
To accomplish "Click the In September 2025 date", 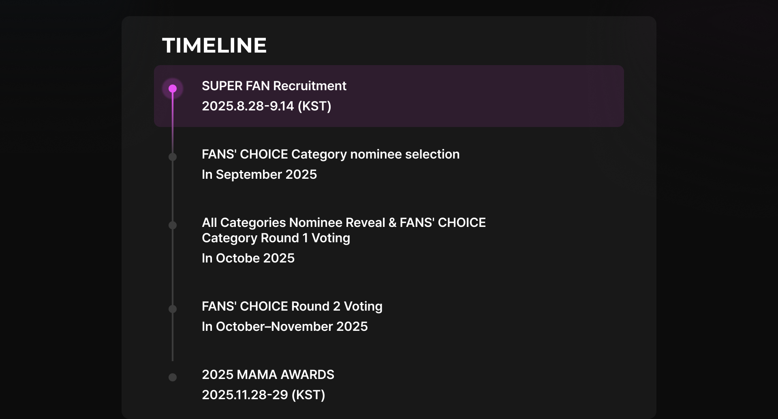I will coord(259,174).
